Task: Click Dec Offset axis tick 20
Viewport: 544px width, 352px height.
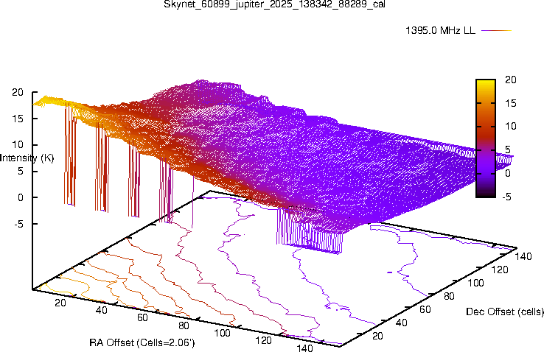Action: click(x=377, y=336)
